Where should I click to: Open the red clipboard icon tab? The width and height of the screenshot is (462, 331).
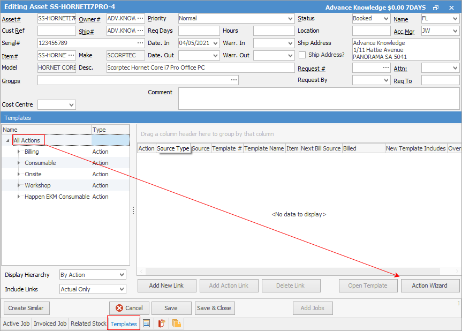[161, 324]
